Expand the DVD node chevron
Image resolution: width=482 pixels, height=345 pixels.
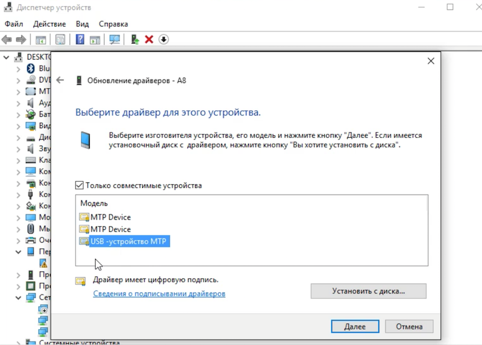[18, 81]
